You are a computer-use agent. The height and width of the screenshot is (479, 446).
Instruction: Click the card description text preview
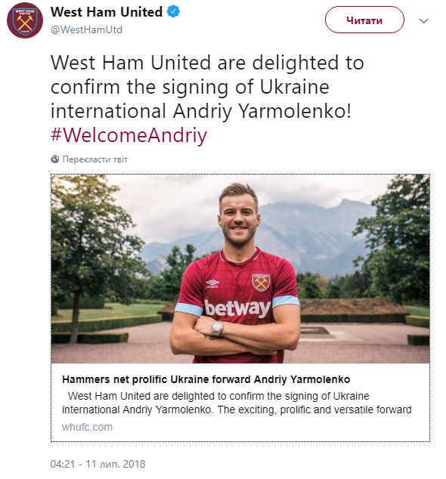coord(237,403)
